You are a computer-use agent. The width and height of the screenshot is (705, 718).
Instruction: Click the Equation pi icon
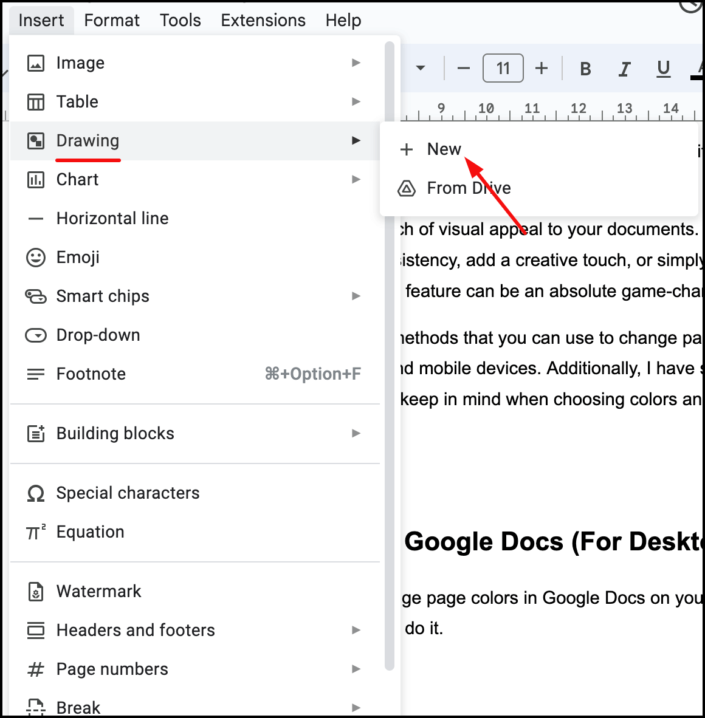pyautogui.click(x=36, y=532)
